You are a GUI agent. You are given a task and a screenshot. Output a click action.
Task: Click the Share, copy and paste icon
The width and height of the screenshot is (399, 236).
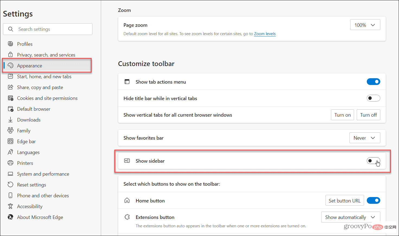pos(10,87)
